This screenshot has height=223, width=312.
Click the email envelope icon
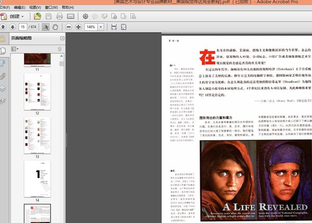point(71,17)
